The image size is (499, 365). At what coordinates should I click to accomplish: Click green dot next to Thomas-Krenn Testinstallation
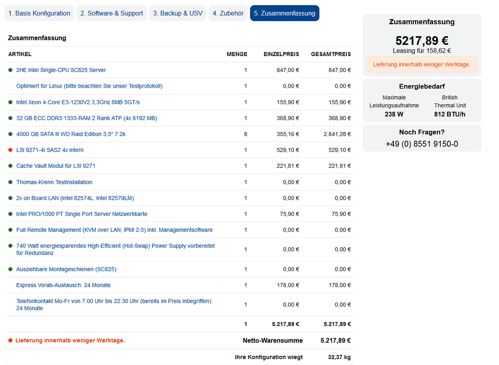click(x=10, y=182)
